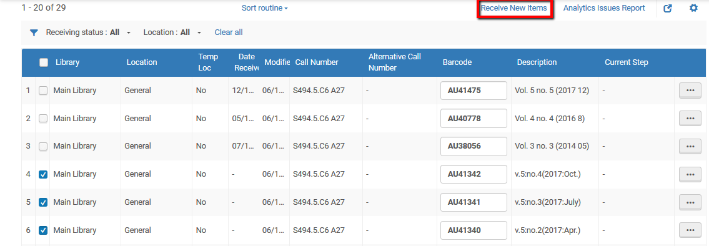Click the Location column header

click(x=142, y=62)
